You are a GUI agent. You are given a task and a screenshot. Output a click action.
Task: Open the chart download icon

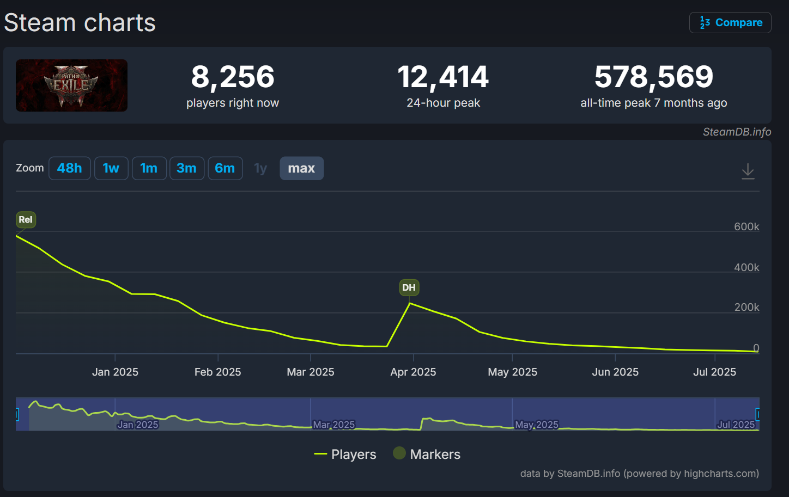tap(748, 171)
